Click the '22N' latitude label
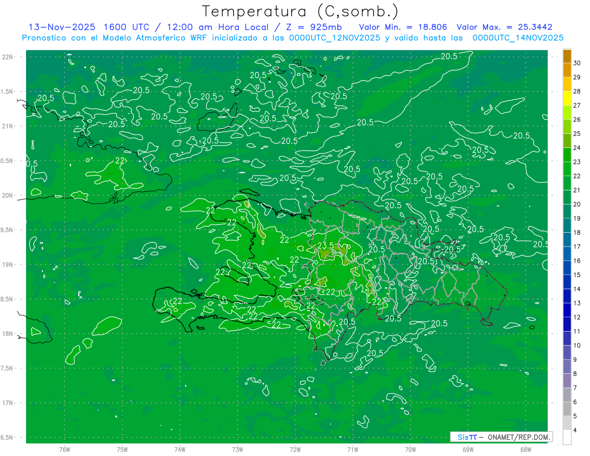The height and width of the screenshot is (456, 590). point(7,57)
